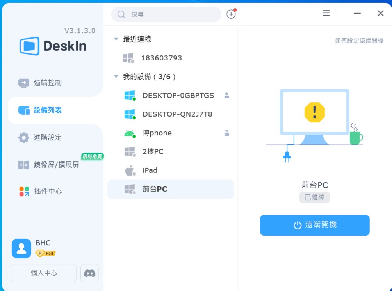The height and width of the screenshot is (291, 392).
Task: Click the user icon beside DESKTOP-0GBPTGS
Action: (x=227, y=95)
